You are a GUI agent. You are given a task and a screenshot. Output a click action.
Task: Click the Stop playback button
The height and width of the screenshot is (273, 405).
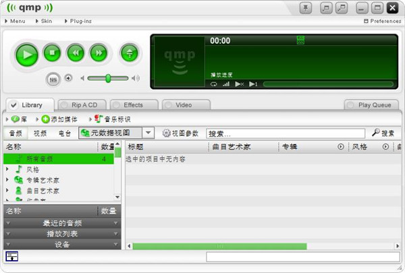52,53
